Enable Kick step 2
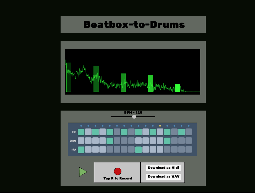 pyautogui.click(x=88, y=149)
